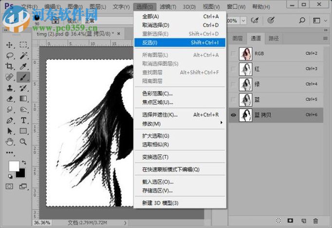Choose 扩大选取(G) entry
Image resolution: width=332 pixels, height=228 pixels.
click(x=180, y=136)
